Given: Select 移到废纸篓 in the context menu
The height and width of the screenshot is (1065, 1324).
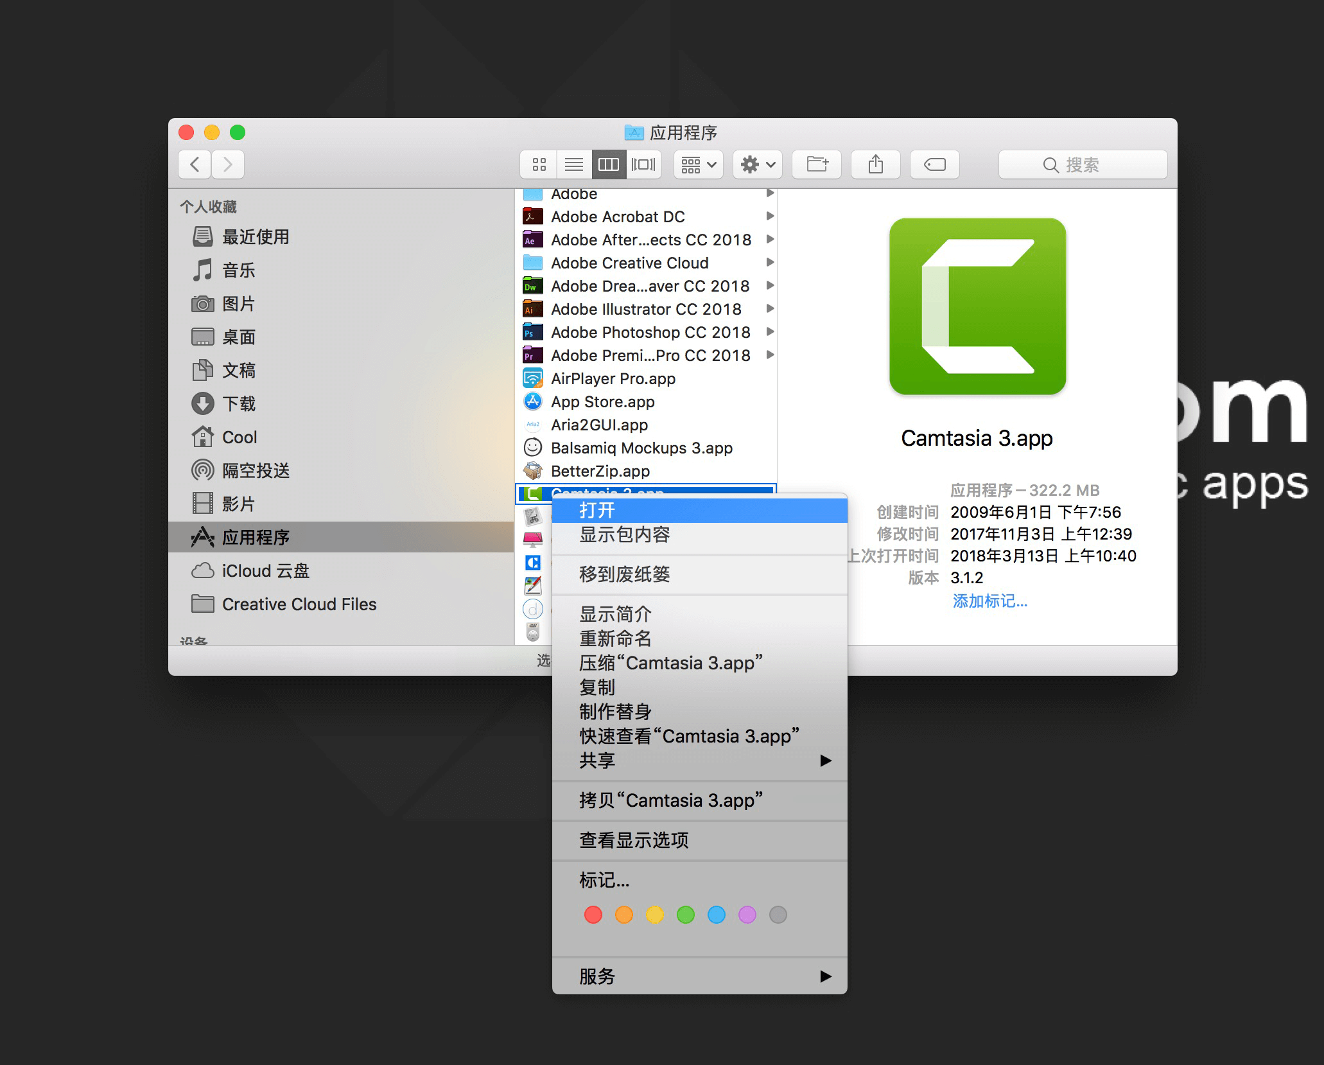Looking at the screenshot, I should [624, 575].
